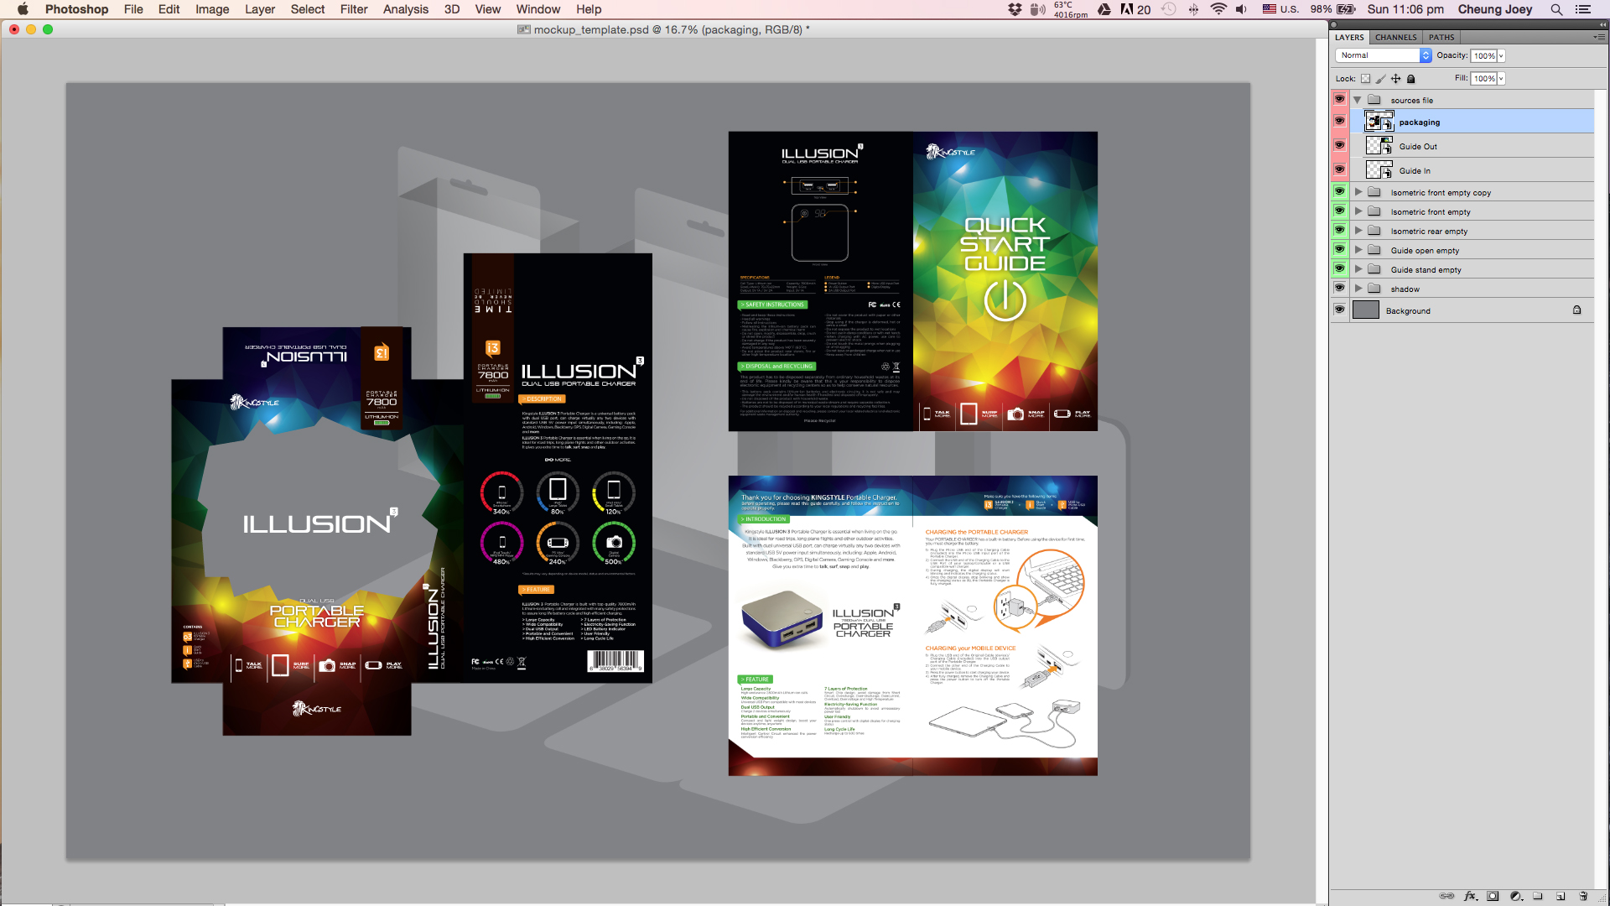Select the Background layer thumbnail
This screenshot has height=906, width=1610.
pyautogui.click(x=1366, y=310)
